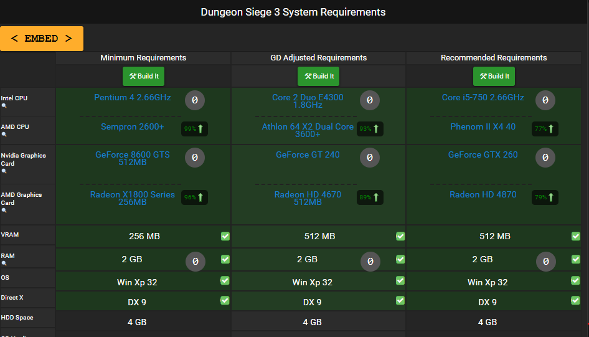Open the Pentium 4 2.66GHz link
The height and width of the screenshot is (337, 589).
(x=133, y=98)
